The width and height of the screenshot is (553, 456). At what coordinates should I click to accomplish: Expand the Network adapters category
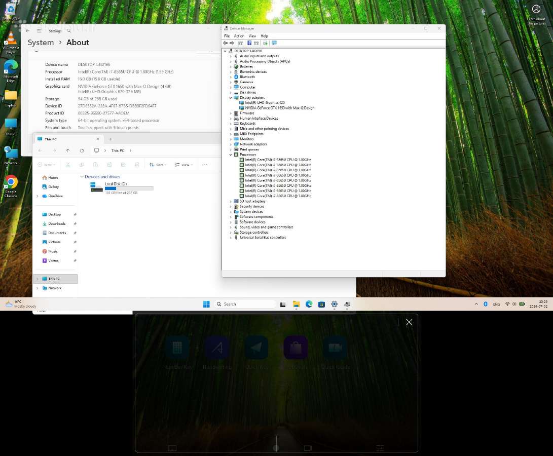click(231, 144)
